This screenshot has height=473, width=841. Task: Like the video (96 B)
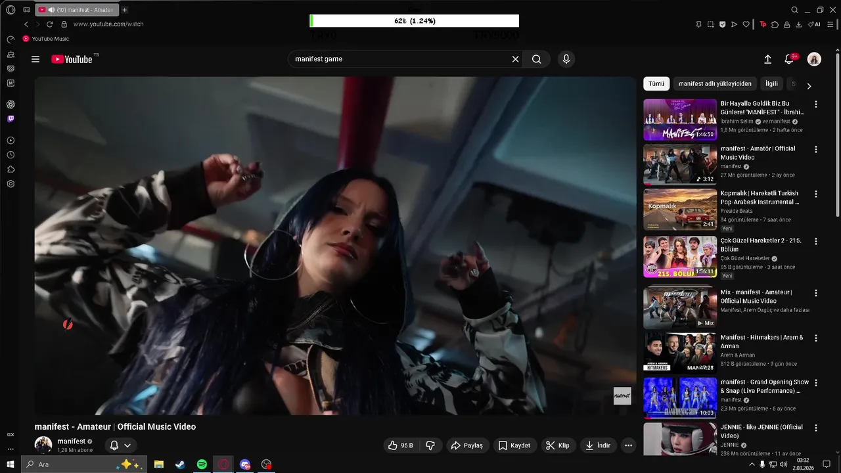tap(400, 445)
